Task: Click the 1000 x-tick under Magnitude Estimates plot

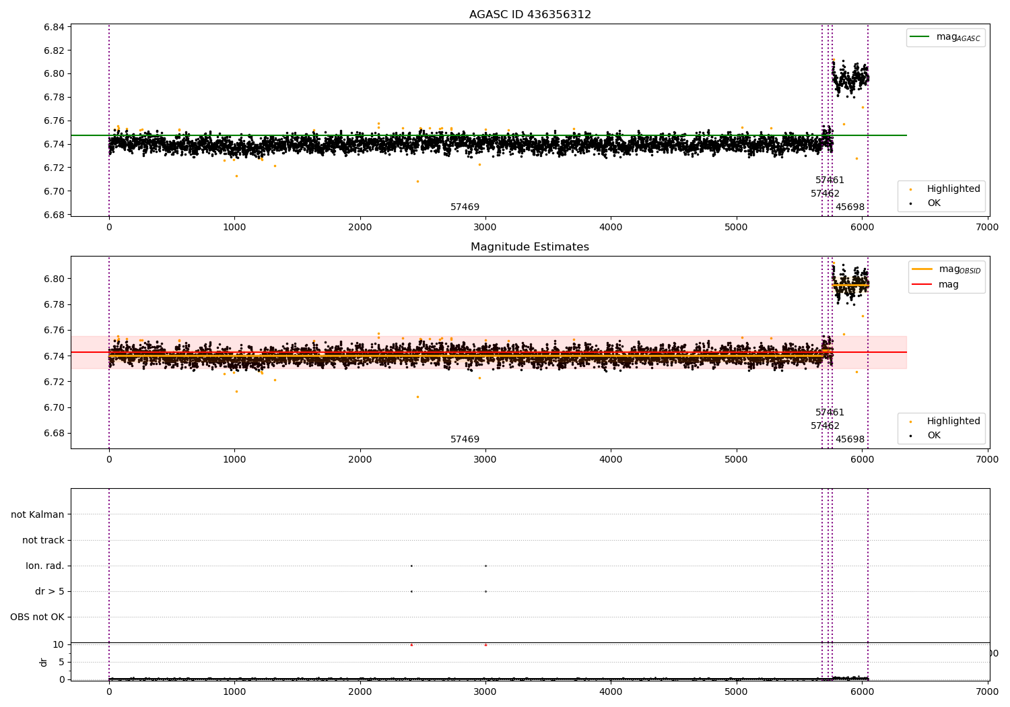Action: point(234,460)
